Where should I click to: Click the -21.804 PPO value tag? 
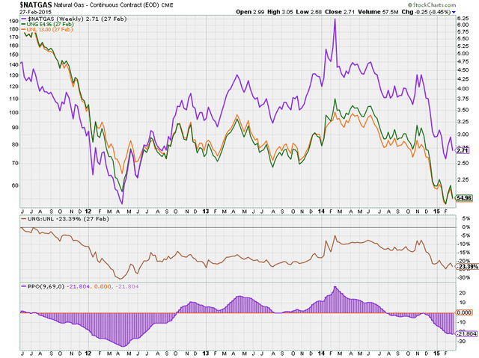click(x=465, y=332)
